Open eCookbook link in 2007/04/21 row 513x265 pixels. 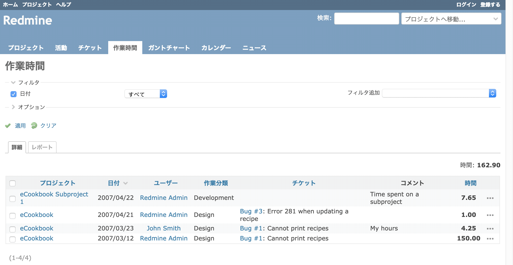tap(37, 215)
